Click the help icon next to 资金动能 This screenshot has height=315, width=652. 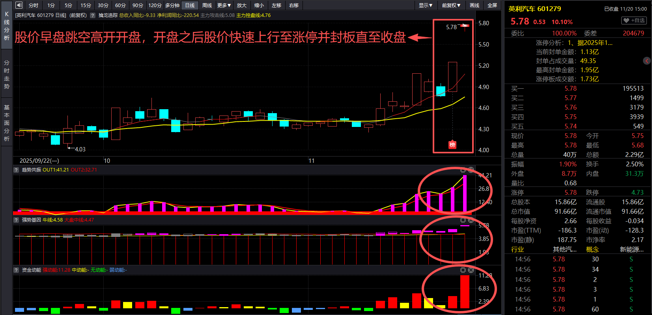pos(16,270)
